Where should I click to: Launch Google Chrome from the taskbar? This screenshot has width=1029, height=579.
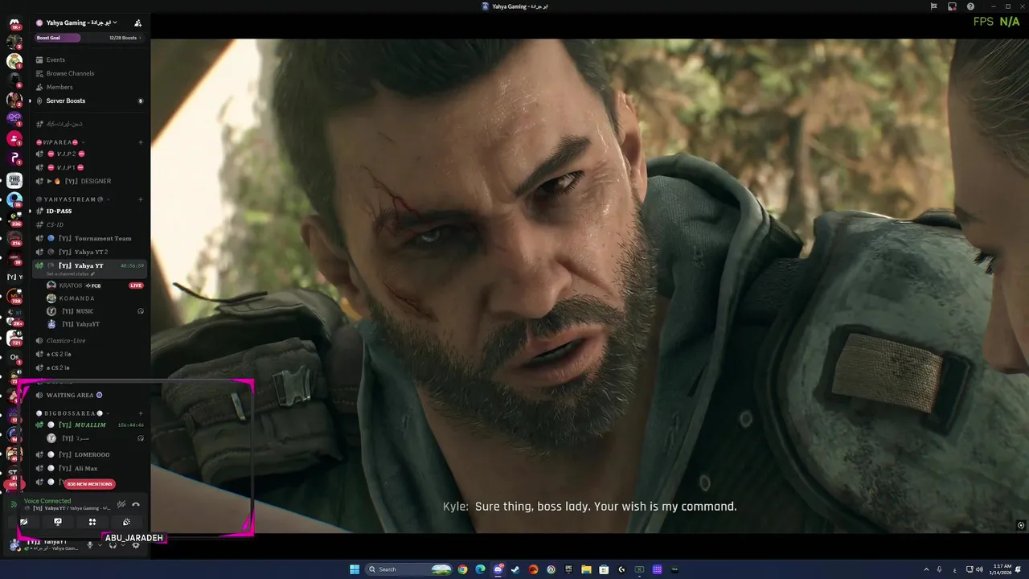[x=462, y=569]
